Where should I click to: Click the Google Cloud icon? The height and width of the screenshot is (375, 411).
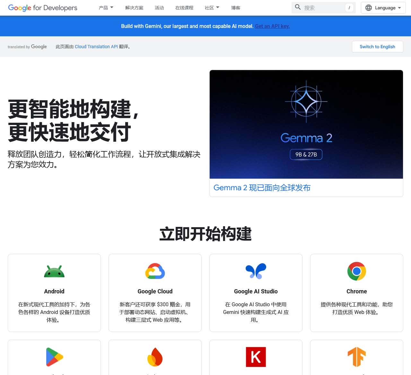(x=155, y=271)
